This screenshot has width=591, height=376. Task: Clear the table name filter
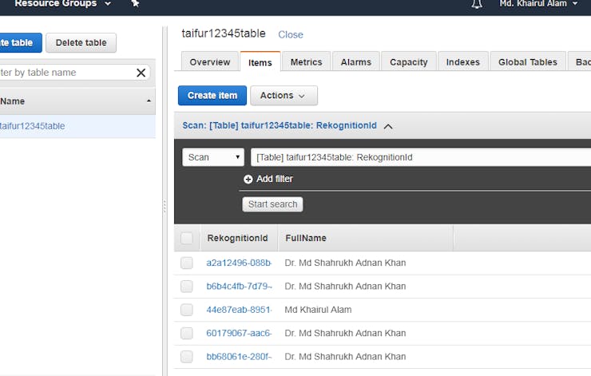(x=141, y=73)
